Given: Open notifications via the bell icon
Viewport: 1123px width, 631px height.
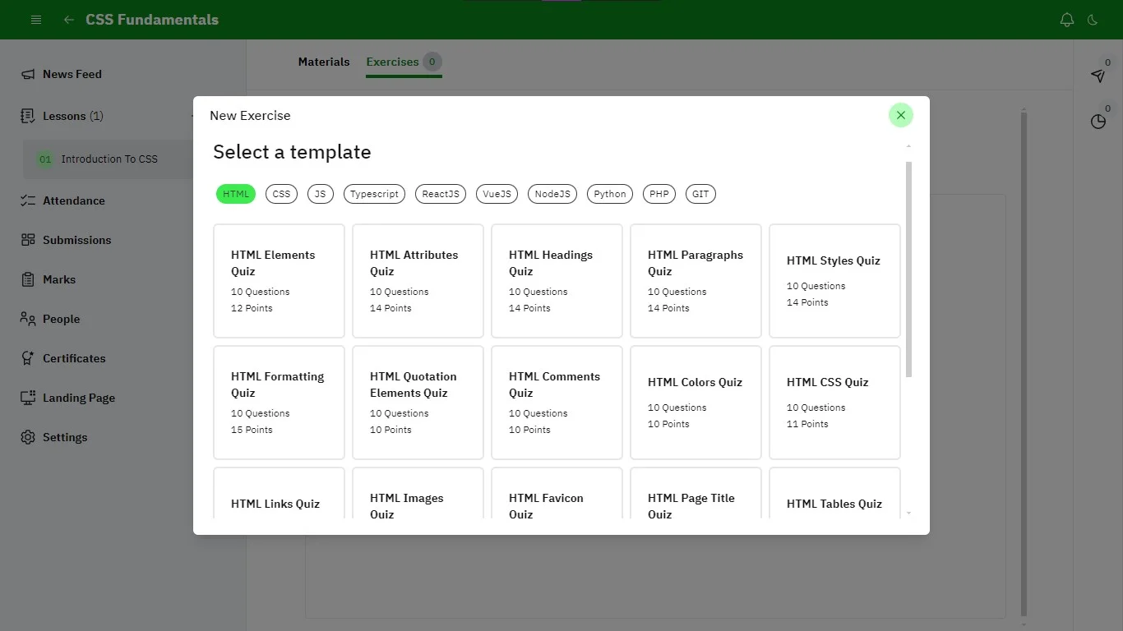Looking at the screenshot, I should coord(1066,19).
